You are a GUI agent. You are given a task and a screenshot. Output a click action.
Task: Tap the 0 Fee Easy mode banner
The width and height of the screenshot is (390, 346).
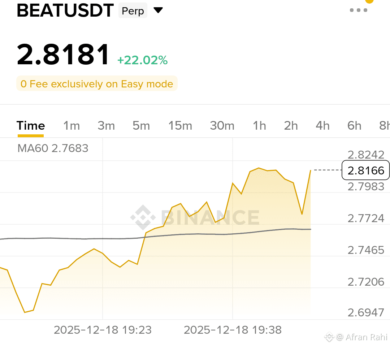tap(97, 84)
